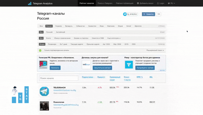Toggle verified-channels-only green shield checkbox
Screen dimensions: 203x115
[x=40, y=50]
